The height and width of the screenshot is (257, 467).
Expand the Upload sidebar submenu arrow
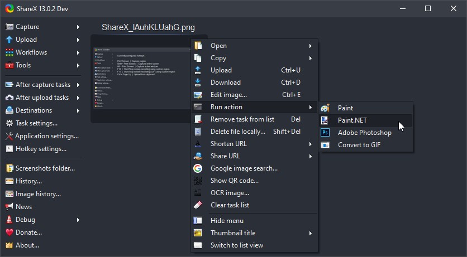pyautogui.click(x=78, y=40)
